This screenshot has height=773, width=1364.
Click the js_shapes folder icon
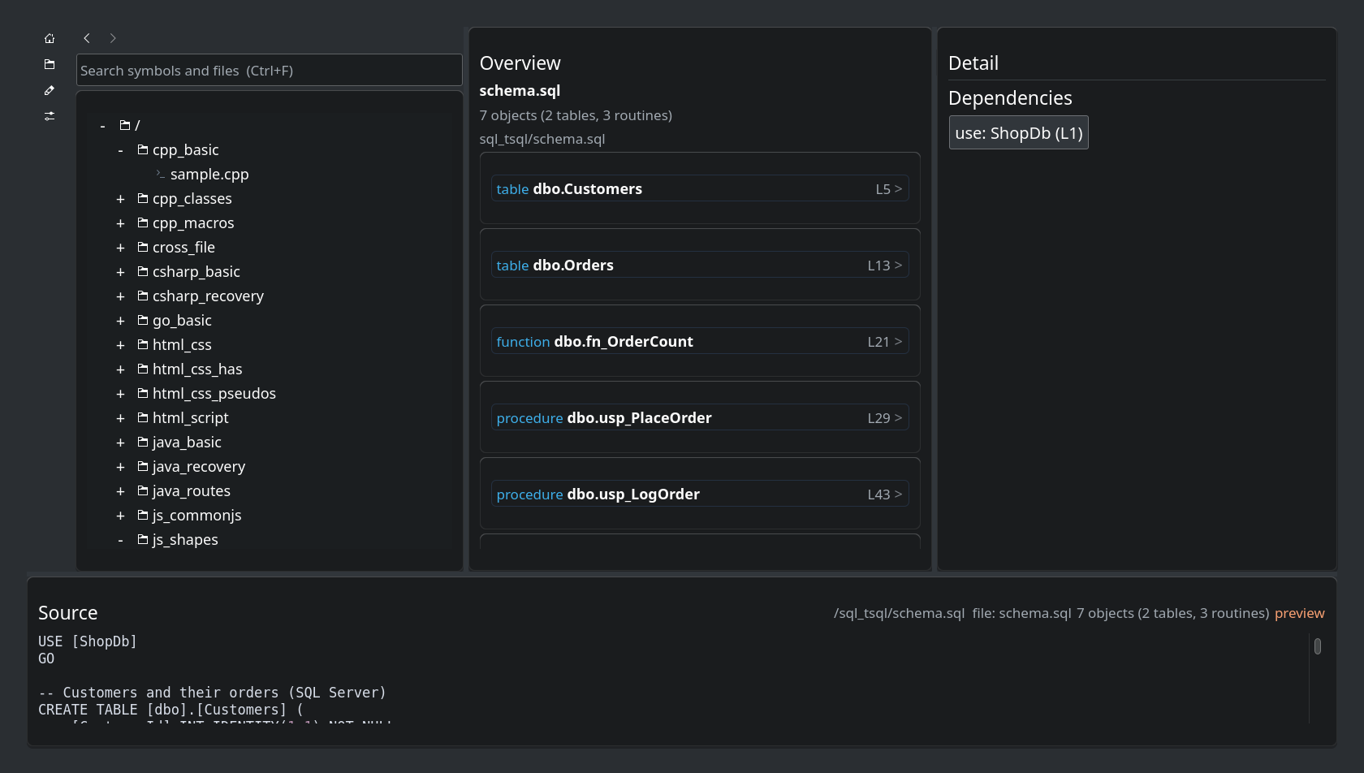143,539
